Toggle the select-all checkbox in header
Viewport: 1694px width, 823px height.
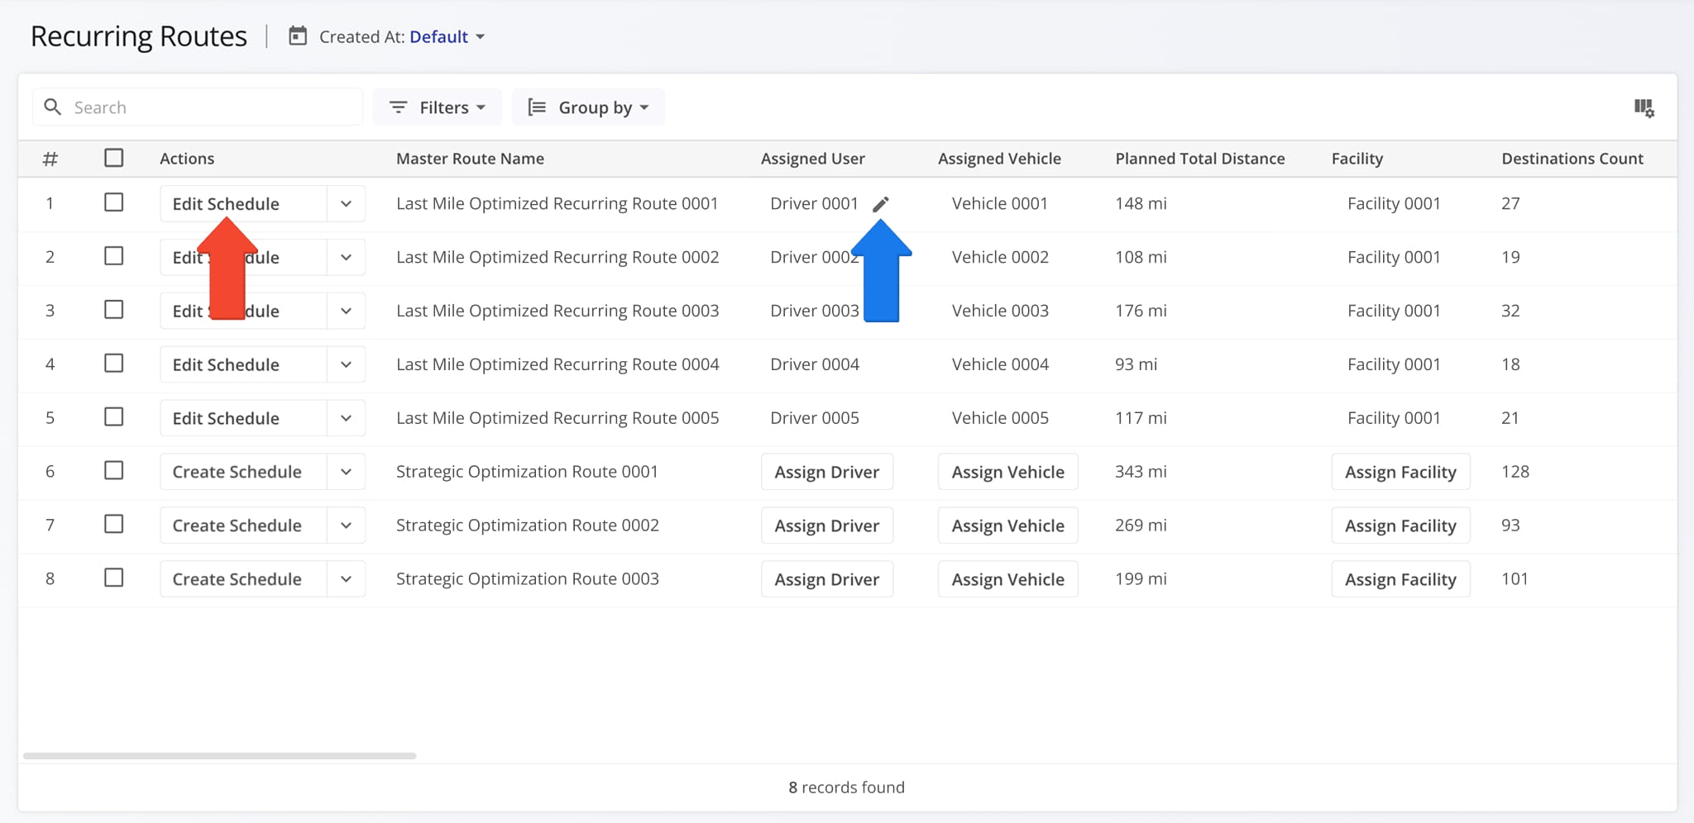coord(113,157)
